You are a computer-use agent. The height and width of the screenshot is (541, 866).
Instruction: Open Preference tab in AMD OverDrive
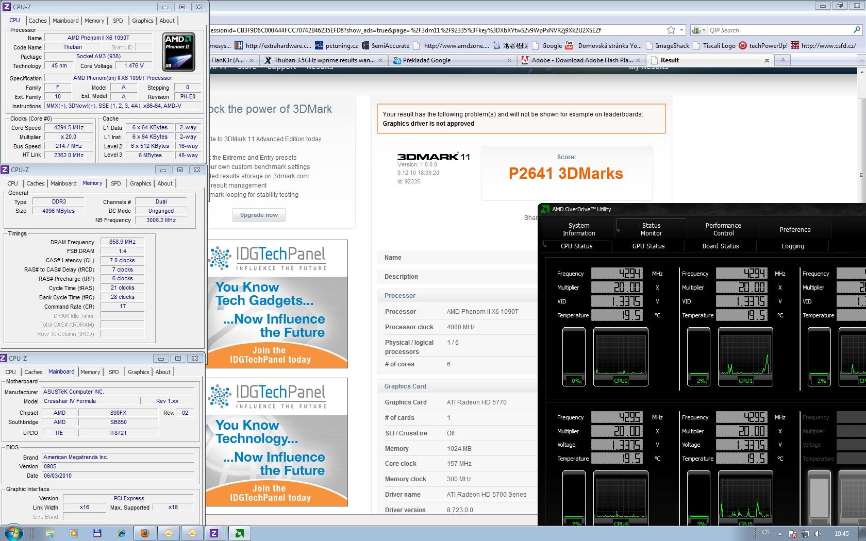795,229
